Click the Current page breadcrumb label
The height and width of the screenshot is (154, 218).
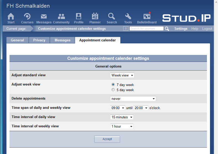point(16,29)
